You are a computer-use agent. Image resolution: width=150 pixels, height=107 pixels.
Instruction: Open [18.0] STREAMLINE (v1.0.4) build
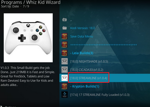[x=89, y=78]
